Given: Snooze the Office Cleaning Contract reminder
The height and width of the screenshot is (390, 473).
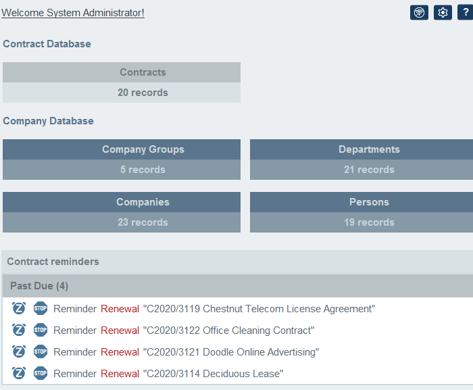Looking at the screenshot, I should [x=19, y=331].
